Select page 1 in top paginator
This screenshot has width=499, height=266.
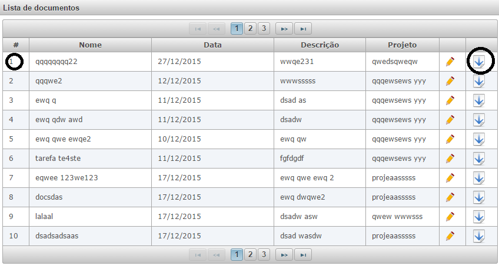tap(237, 29)
